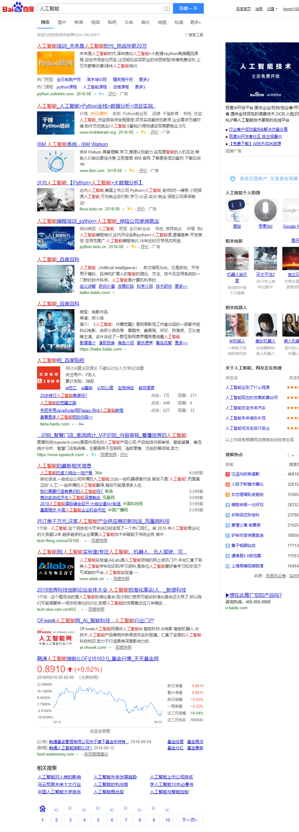Expand dropdown arrow beside baike.baidu.com/
299x832 pixels.
tap(114, 293)
